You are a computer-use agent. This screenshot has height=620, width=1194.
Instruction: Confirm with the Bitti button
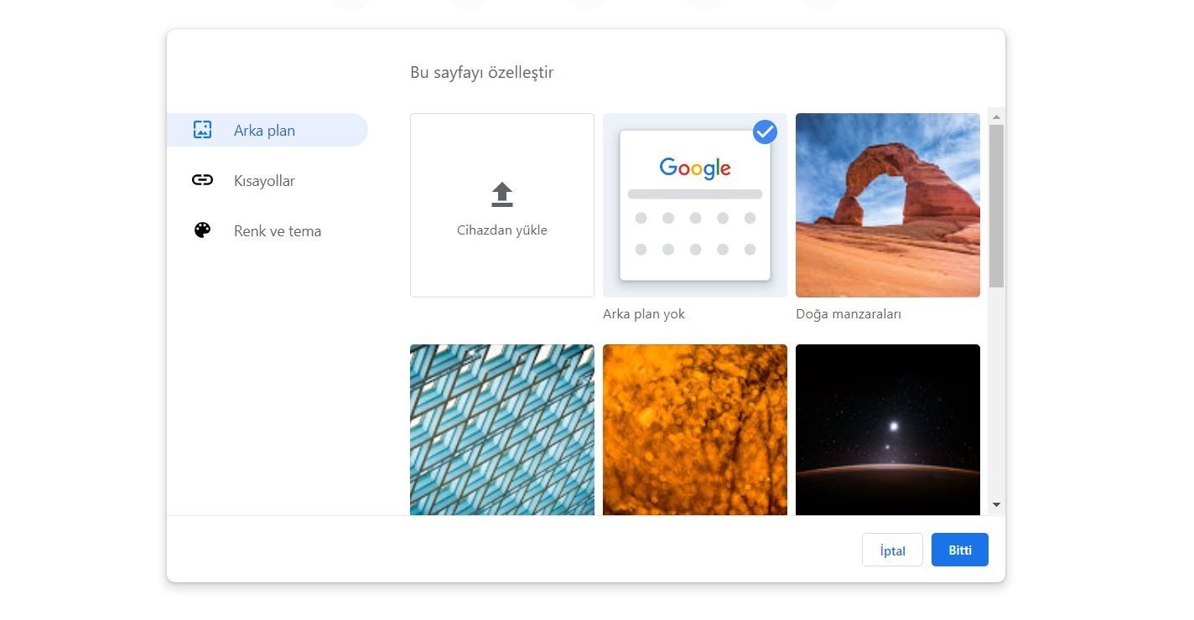(x=959, y=550)
